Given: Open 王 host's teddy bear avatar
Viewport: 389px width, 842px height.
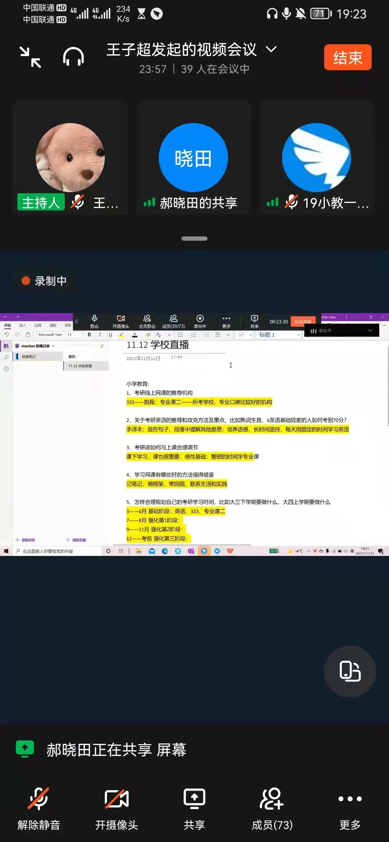Looking at the screenshot, I should (70, 158).
